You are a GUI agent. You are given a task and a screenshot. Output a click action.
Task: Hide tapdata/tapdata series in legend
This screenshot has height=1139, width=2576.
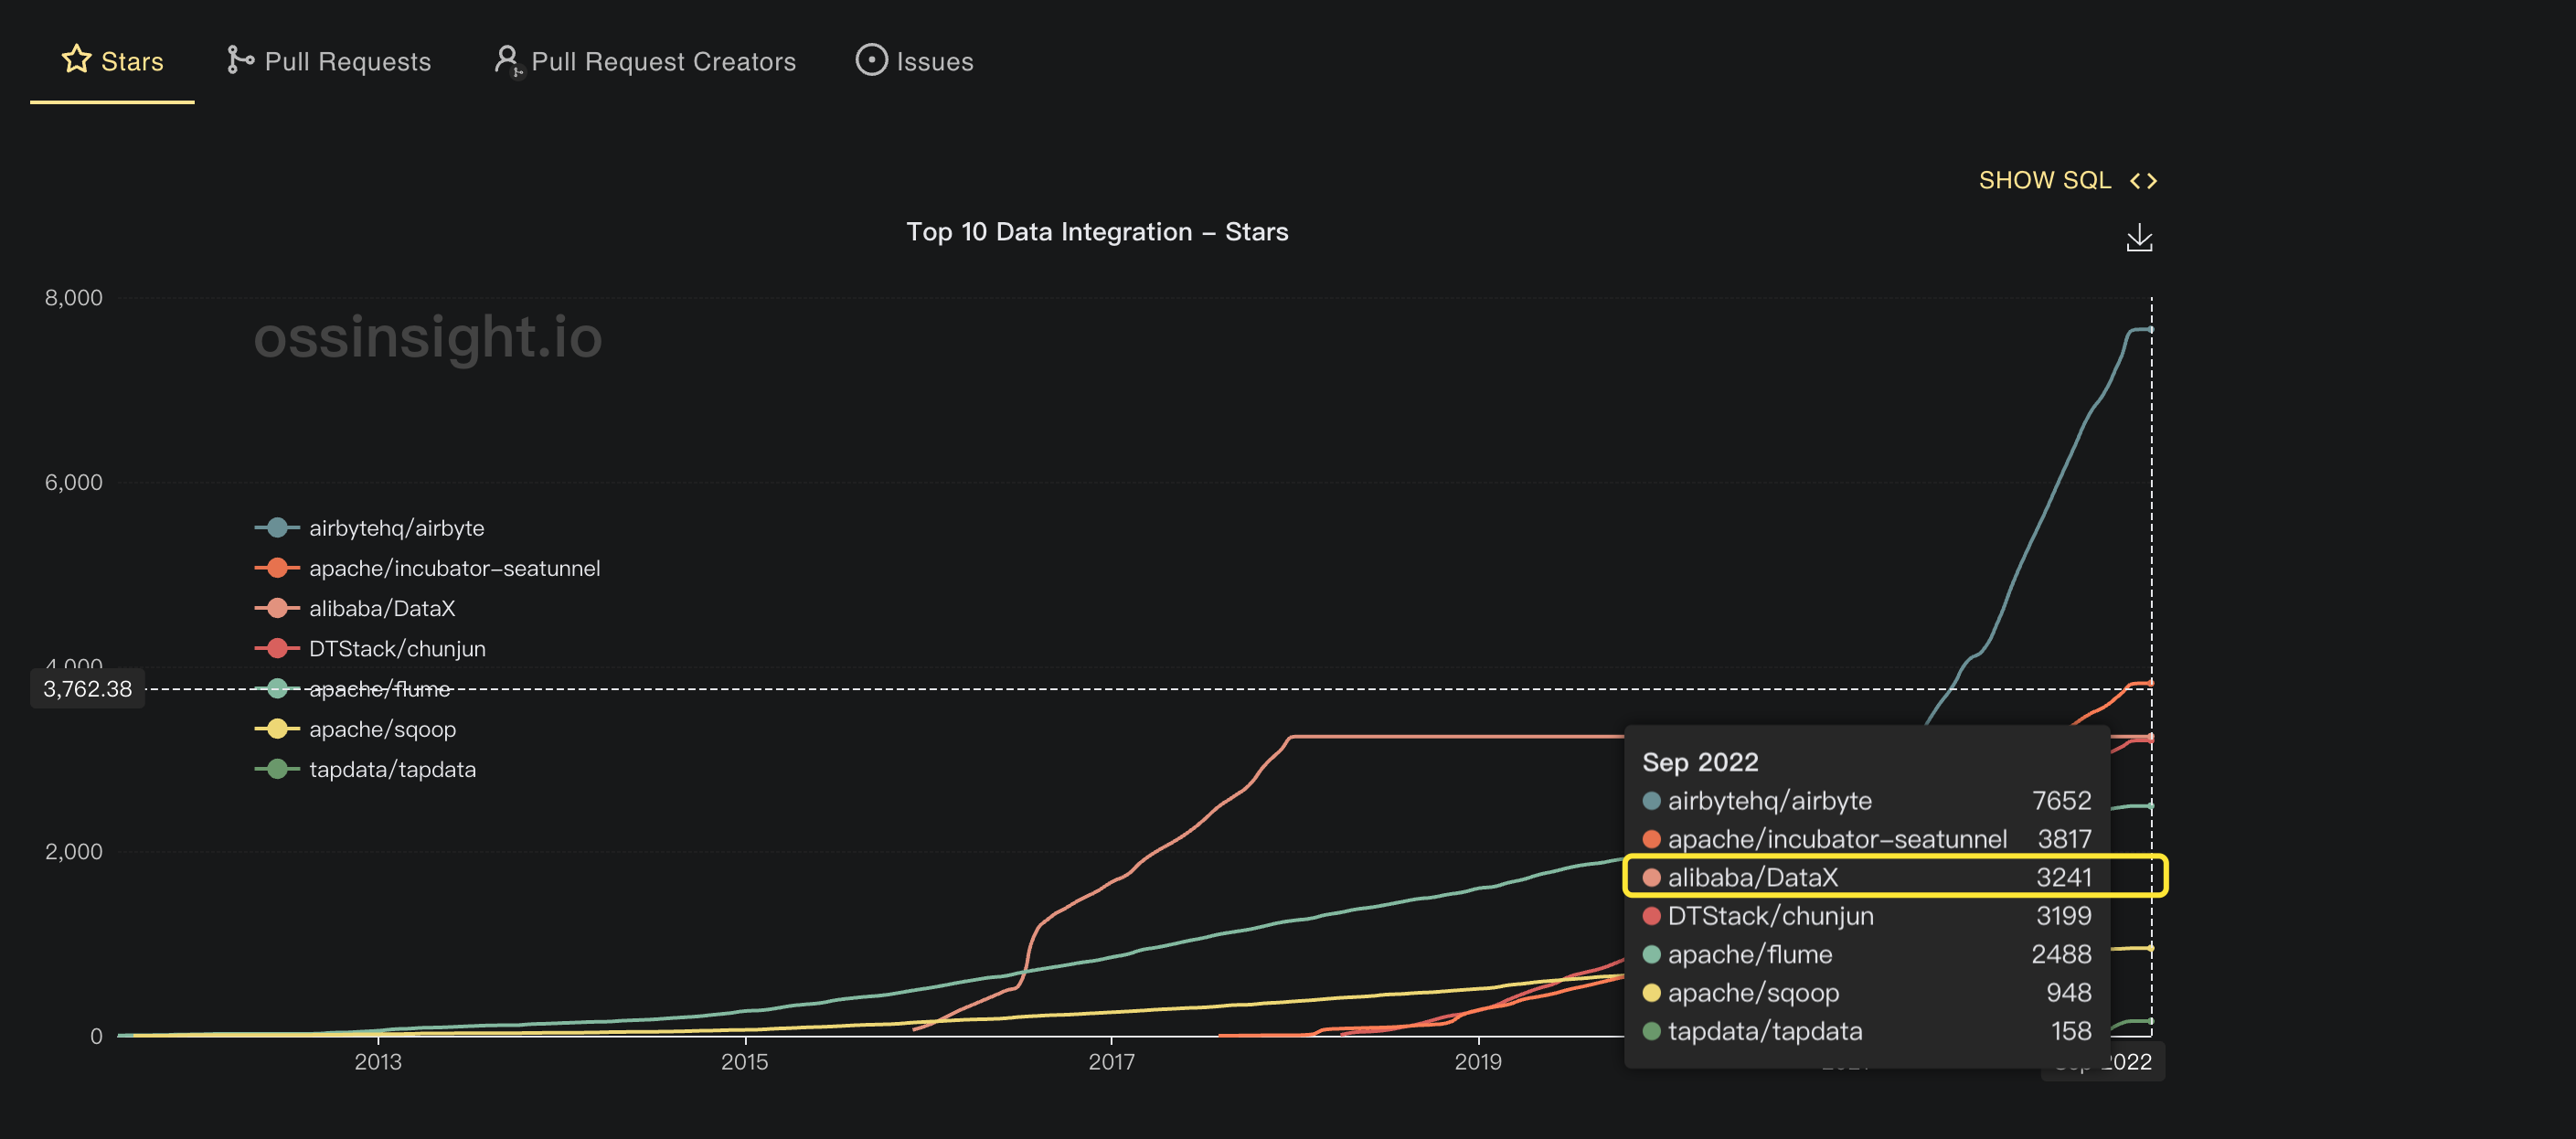[391, 769]
